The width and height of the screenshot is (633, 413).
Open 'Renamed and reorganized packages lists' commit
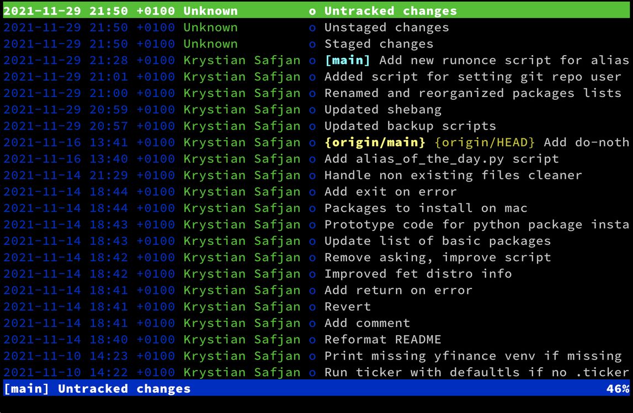click(472, 93)
